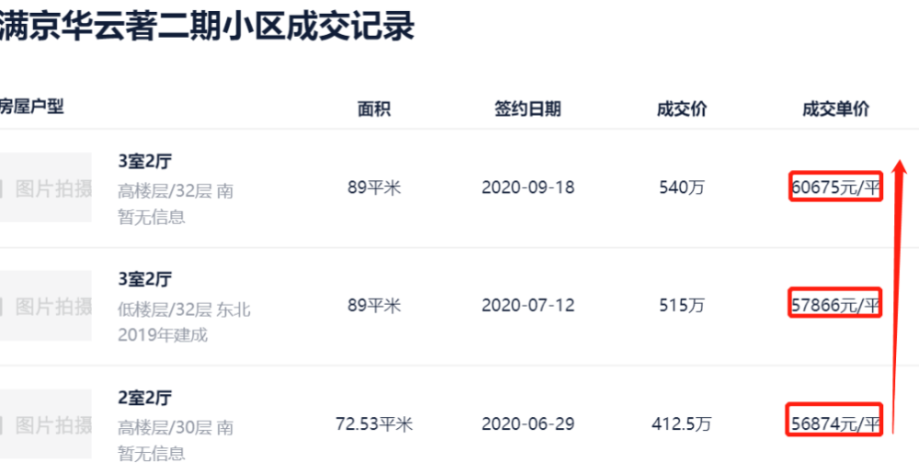Select the 面积 column header
The width and height of the screenshot is (919, 463).
(x=374, y=109)
